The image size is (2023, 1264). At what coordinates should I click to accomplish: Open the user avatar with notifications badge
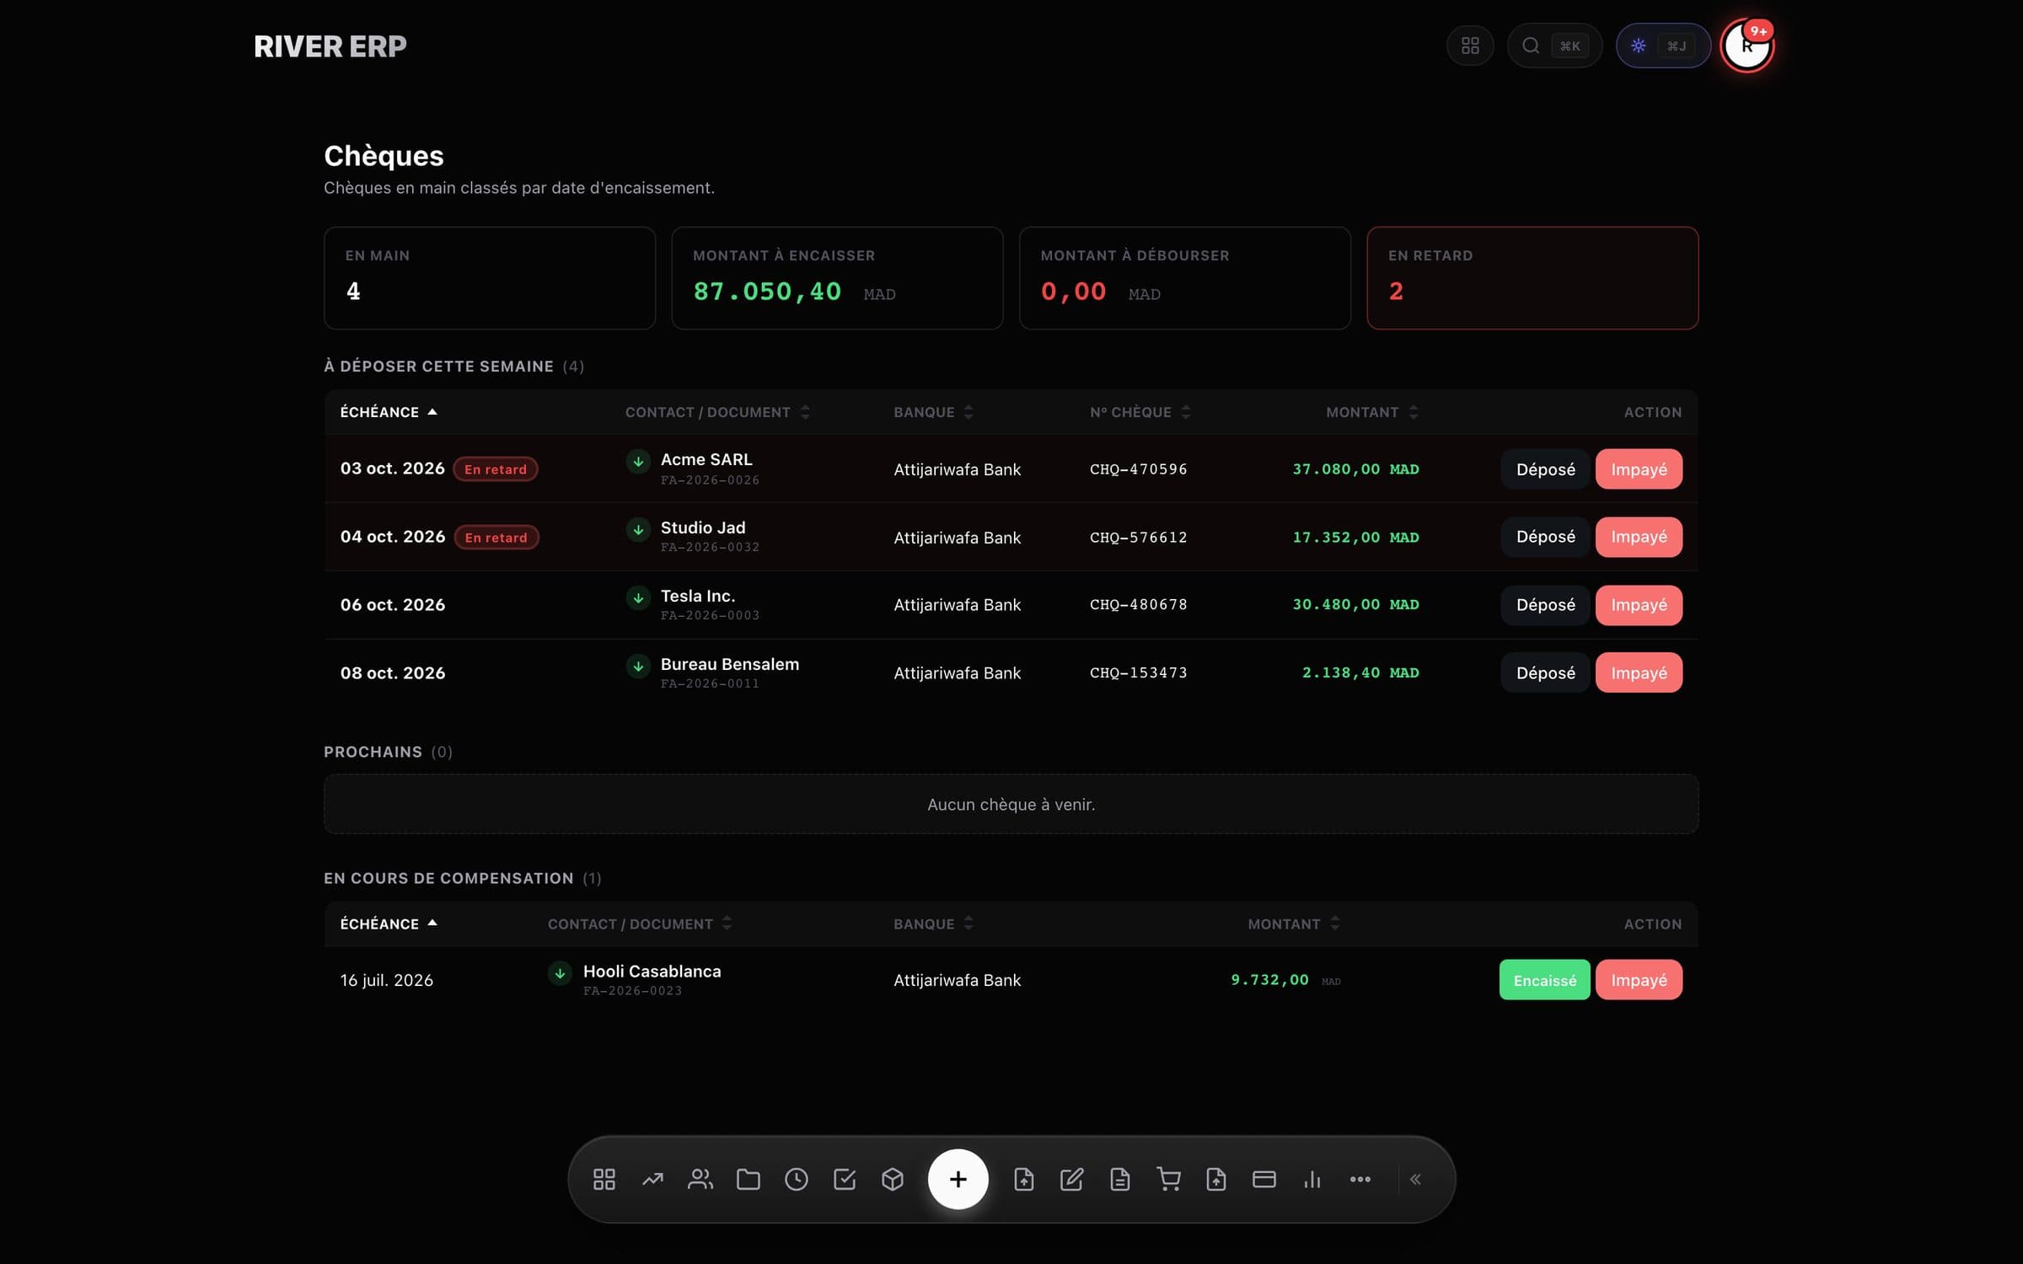1747,46
